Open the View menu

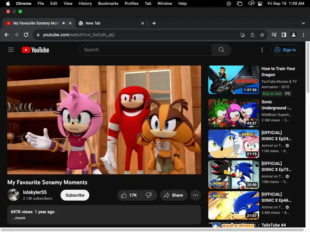[68, 4]
